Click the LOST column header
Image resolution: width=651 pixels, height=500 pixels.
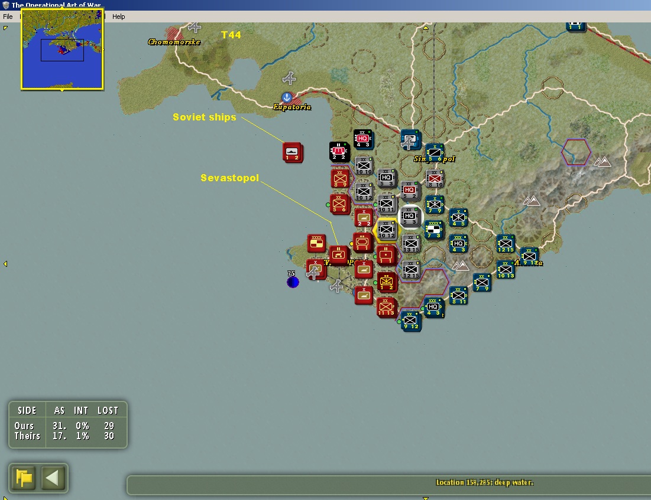pos(108,410)
